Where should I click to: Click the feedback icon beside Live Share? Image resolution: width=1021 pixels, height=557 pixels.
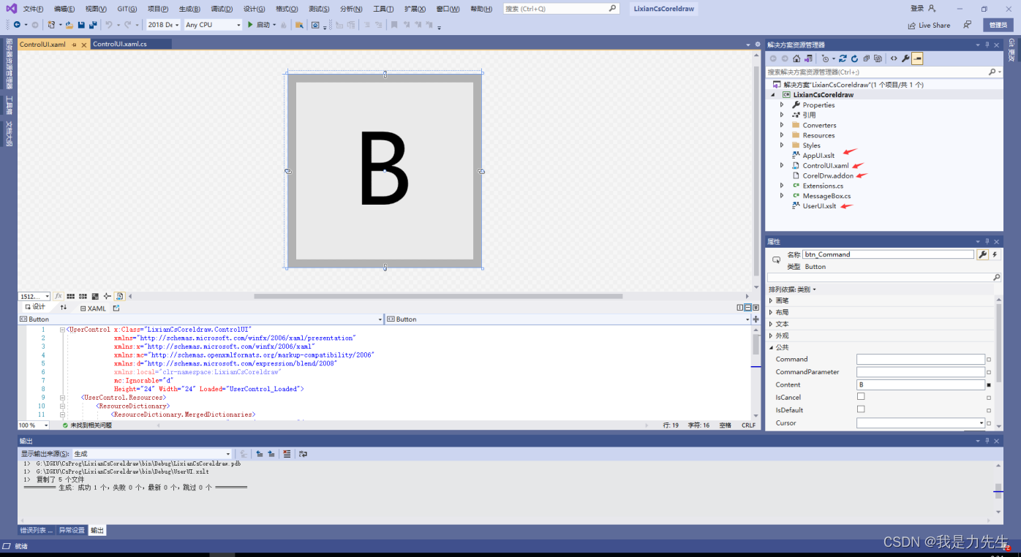coord(968,25)
